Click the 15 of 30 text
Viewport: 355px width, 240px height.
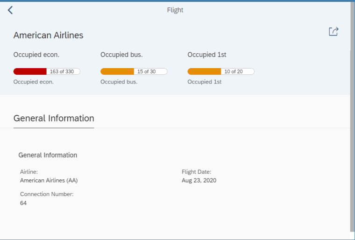coord(147,71)
